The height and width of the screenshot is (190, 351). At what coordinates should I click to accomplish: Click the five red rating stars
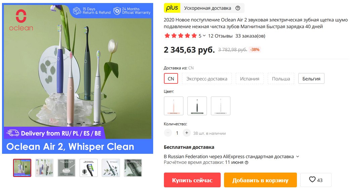180,36
